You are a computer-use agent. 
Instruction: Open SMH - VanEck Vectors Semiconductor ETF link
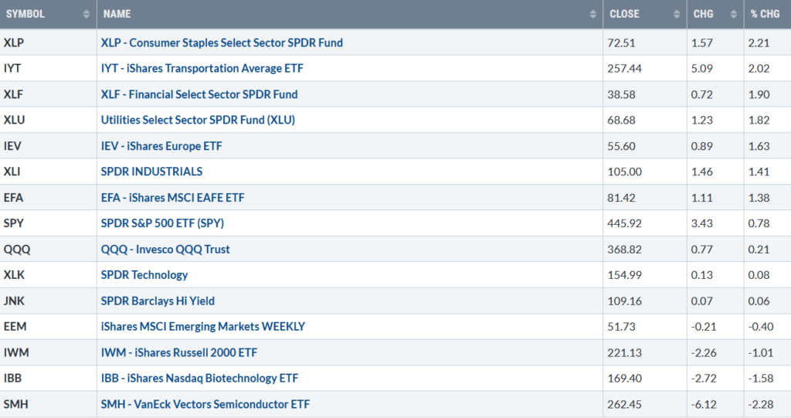tap(205, 404)
